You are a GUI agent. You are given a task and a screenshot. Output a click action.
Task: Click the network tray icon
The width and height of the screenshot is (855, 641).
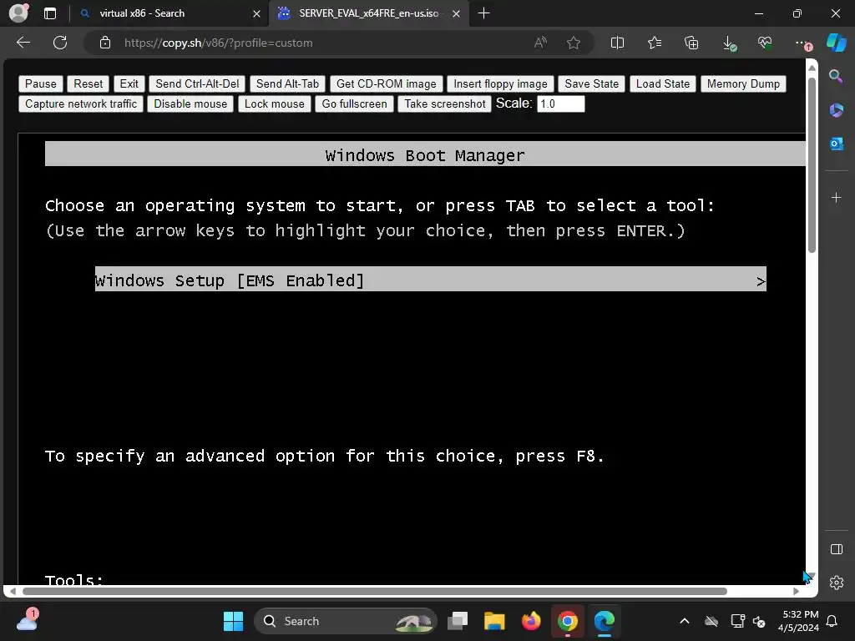[x=738, y=621]
